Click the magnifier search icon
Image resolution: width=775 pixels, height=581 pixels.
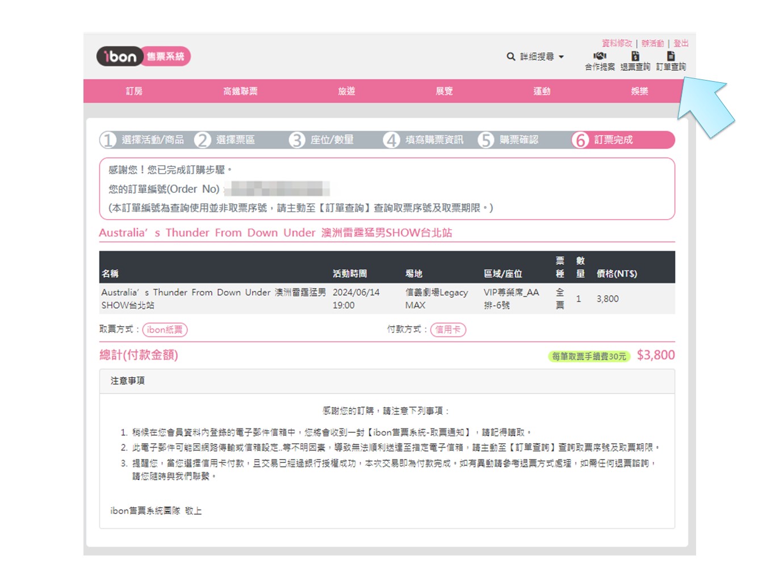pos(511,57)
